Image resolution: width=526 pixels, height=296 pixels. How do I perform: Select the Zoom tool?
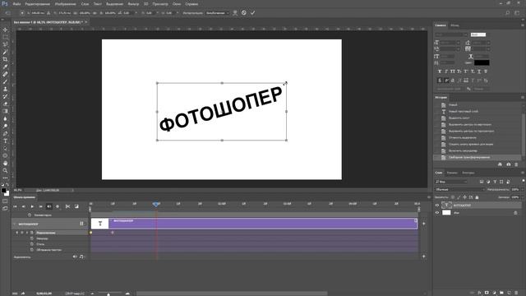tap(5, 170)
